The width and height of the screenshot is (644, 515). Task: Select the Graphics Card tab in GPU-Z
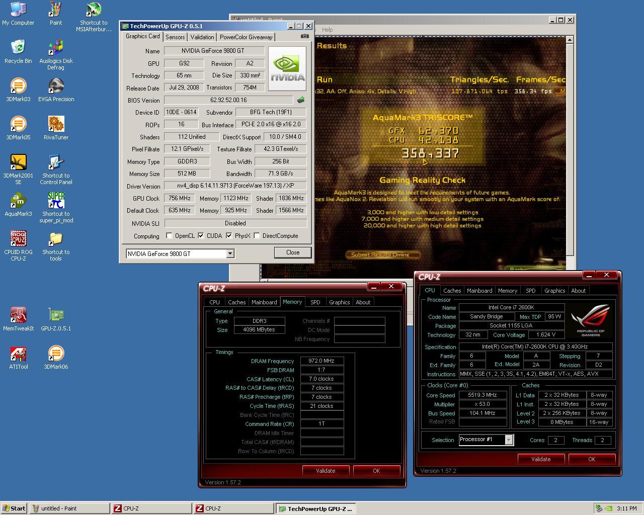(143, 36)
